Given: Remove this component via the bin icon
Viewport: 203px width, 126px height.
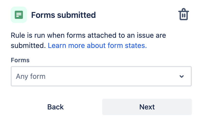Looking at the screenshot, I should pos(184,14).
